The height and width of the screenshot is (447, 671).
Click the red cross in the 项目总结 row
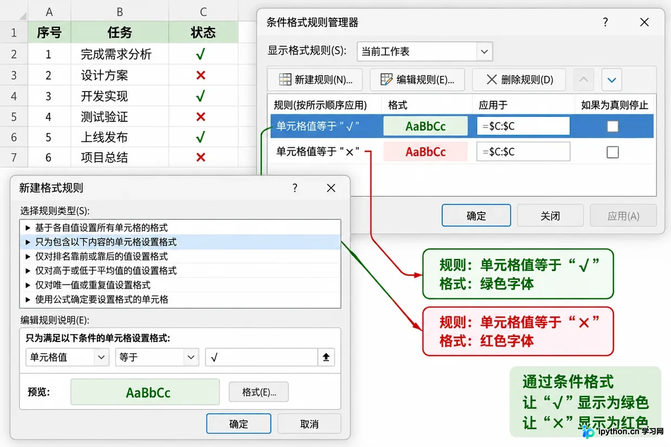click(x=201, y=158)
